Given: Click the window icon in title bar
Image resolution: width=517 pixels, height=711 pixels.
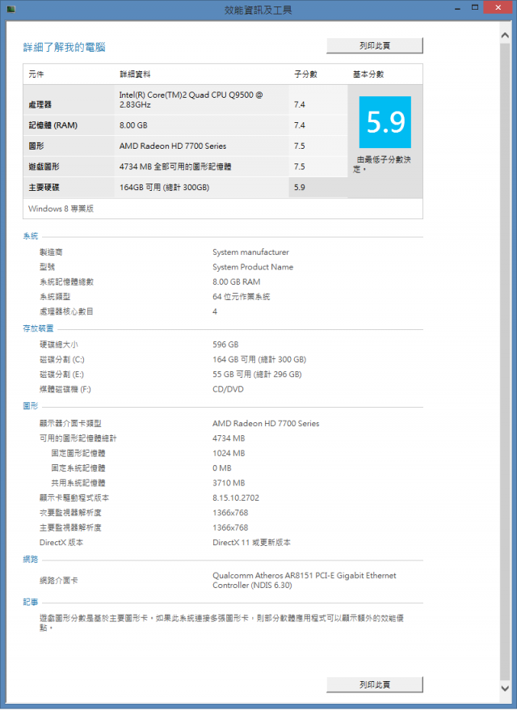Looking at the screenshot, I should pos(11,9).
